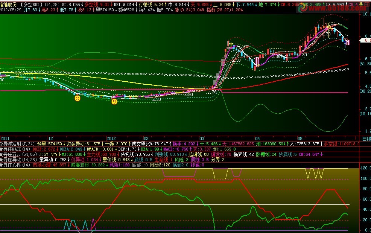The image size is (371, 233).
Task: Click the (38.2 retracement label on right axis
Action: click(x=365, y=91)
